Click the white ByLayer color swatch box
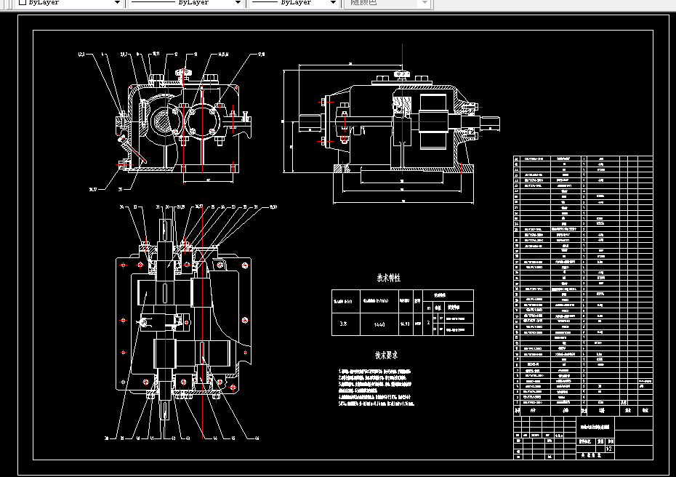676x477 pixels. [23, 2]
